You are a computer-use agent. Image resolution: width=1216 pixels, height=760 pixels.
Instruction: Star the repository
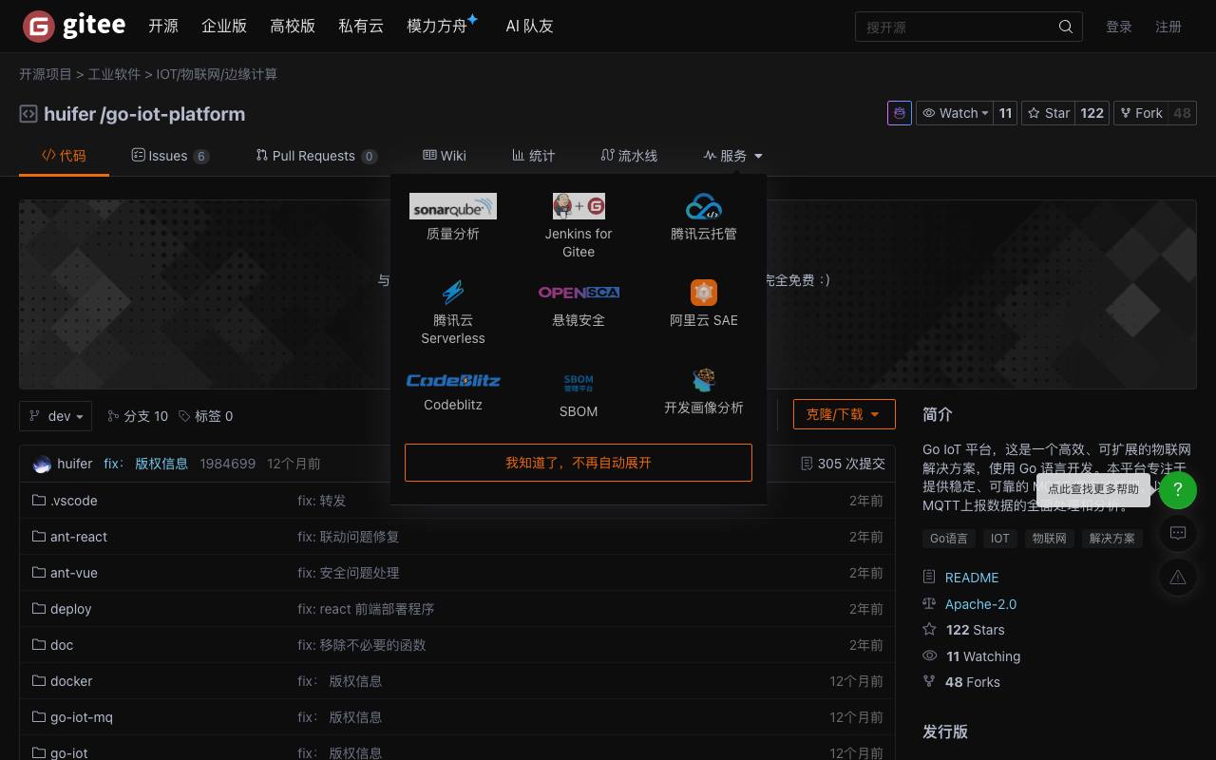(x=1049, y=113)
